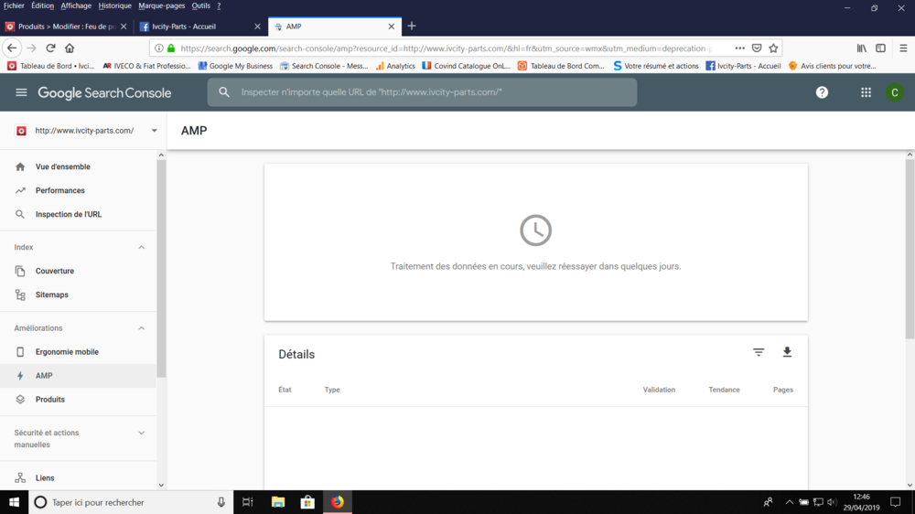The height and width of the screenshot is (514, 915).
Task: Open the Analytics bookmark
Action: (x=395, y=66)
